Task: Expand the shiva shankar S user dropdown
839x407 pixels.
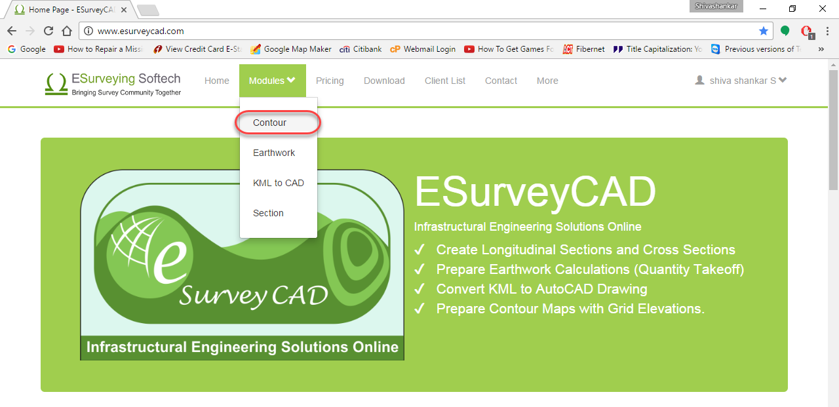Action: pos(741,81)
